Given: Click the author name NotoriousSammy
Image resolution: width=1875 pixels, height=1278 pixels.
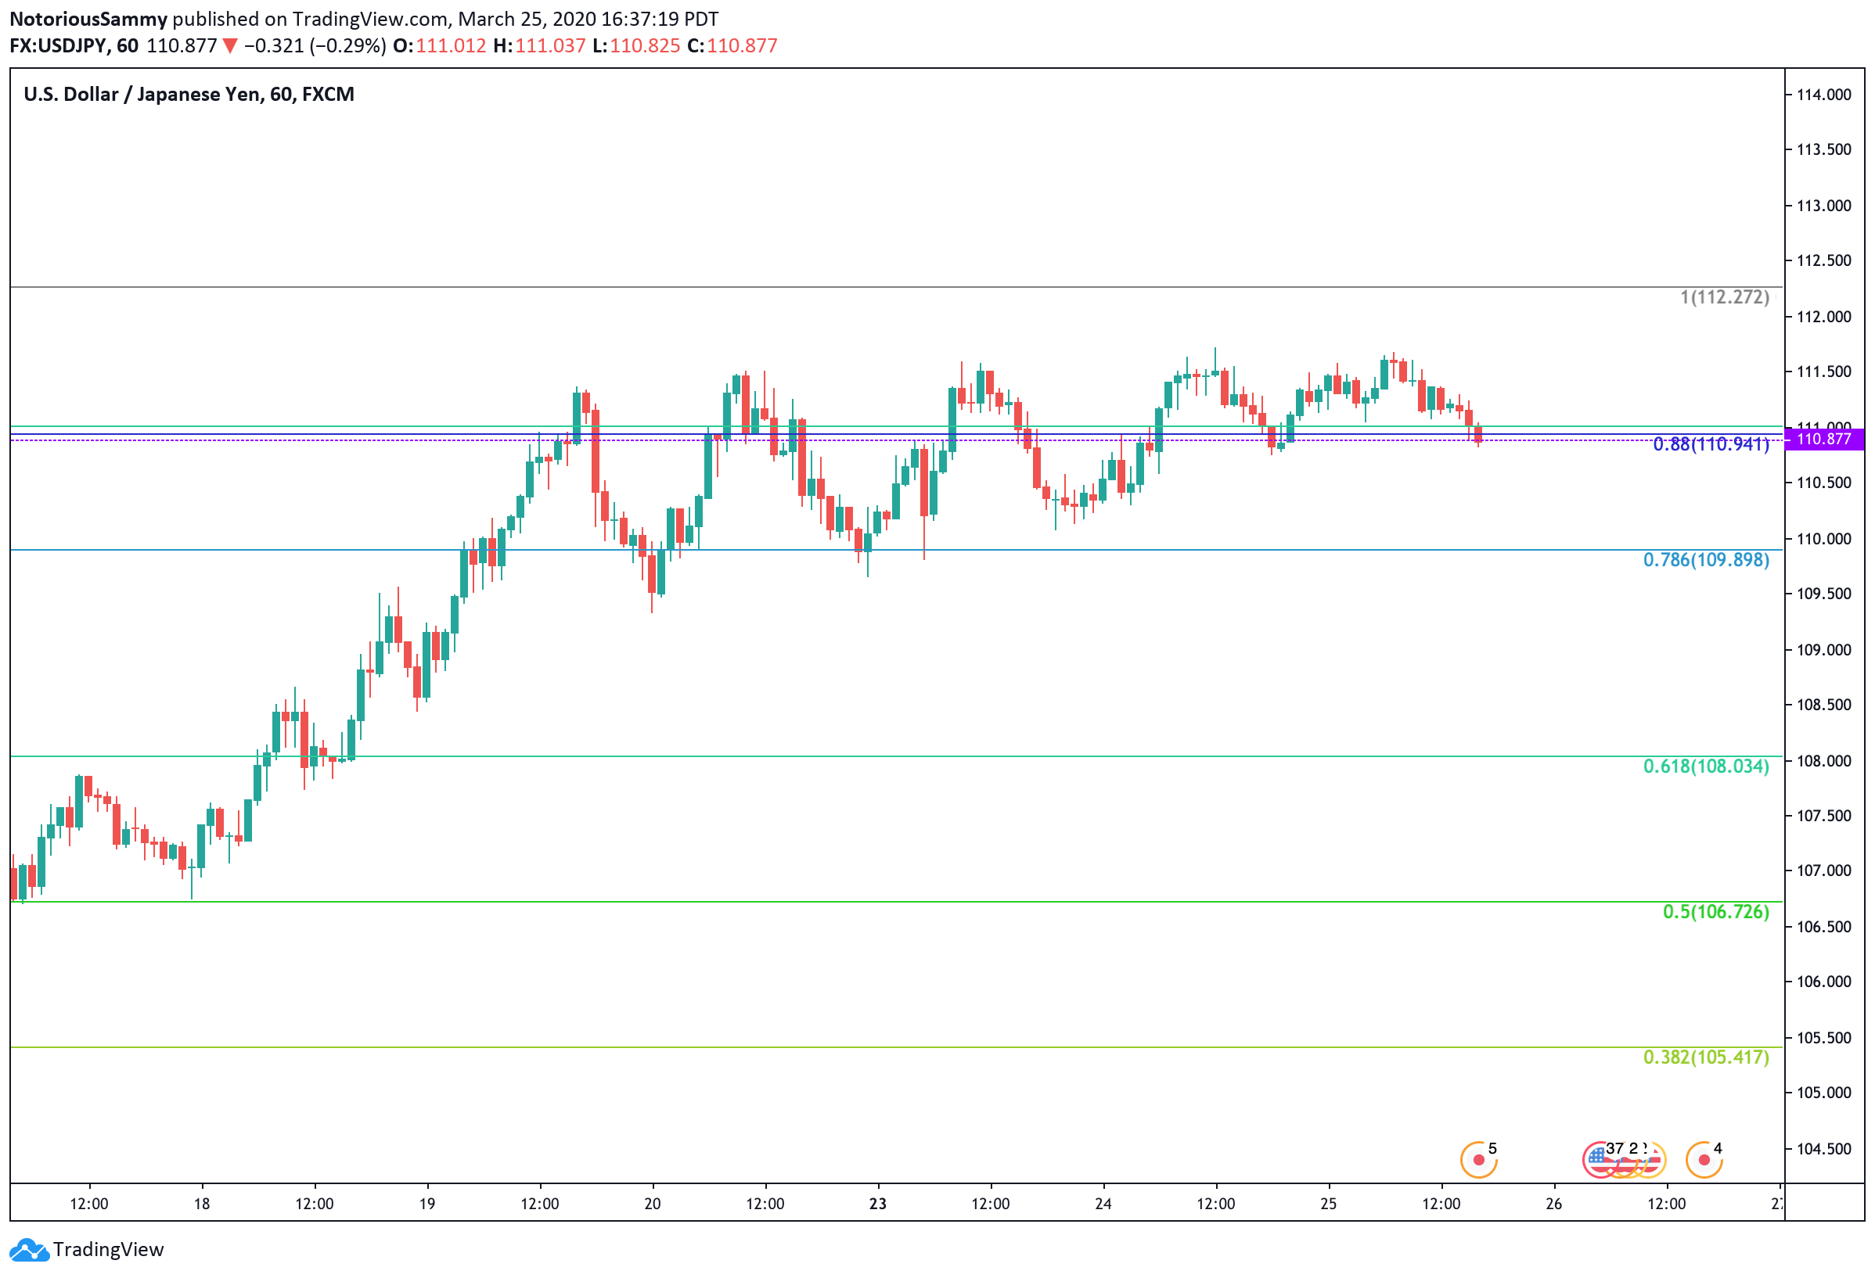Looking at the screenshot, I should [x=88, y=19].
